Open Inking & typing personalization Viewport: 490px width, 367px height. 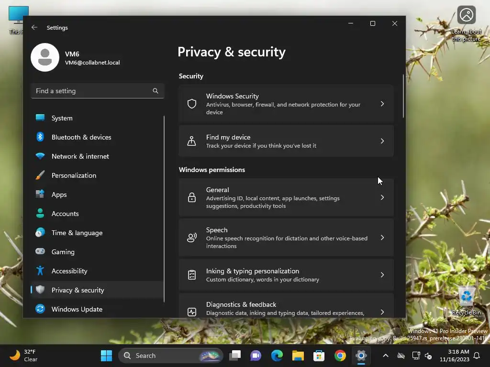(286, 275)
